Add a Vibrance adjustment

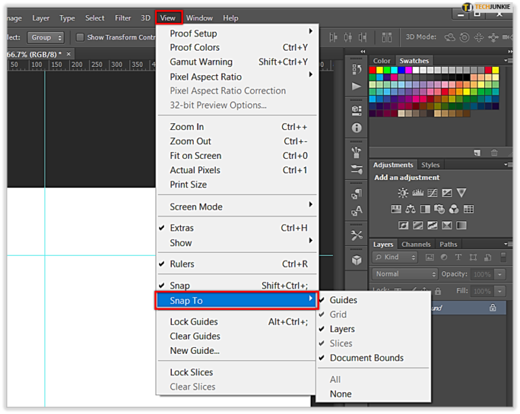point(461,193)
